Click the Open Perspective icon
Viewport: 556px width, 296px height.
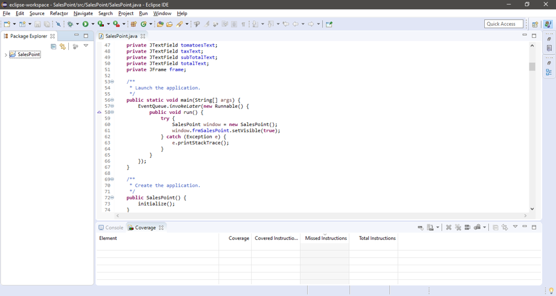coord(535,24)
